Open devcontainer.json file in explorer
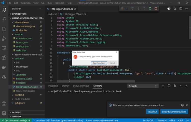Viewport: 191px width, 122px height. tap(26, 26)
